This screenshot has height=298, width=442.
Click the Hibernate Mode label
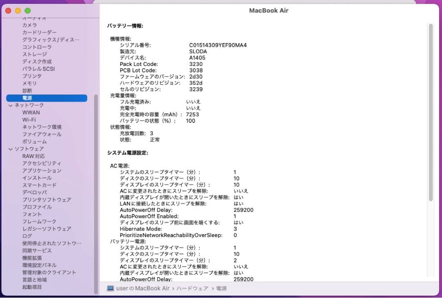[141, 229]
